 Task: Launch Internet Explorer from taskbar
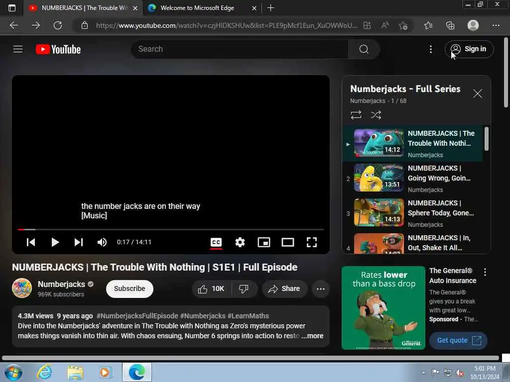tap(44, 372)
